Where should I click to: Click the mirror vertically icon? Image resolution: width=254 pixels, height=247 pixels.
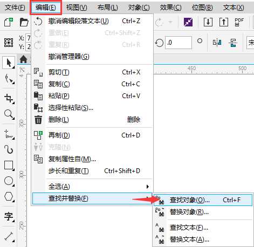tap(233, 43)
